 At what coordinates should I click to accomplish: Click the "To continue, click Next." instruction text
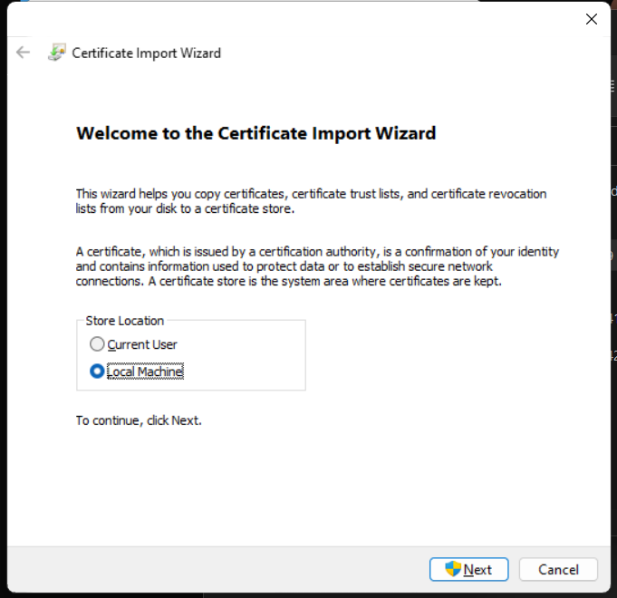coord(139,420)
